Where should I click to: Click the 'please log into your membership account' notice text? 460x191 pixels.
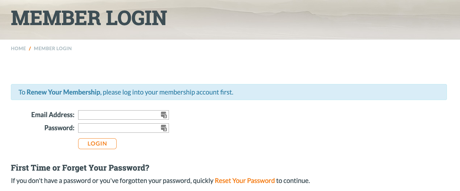[168, 92]
